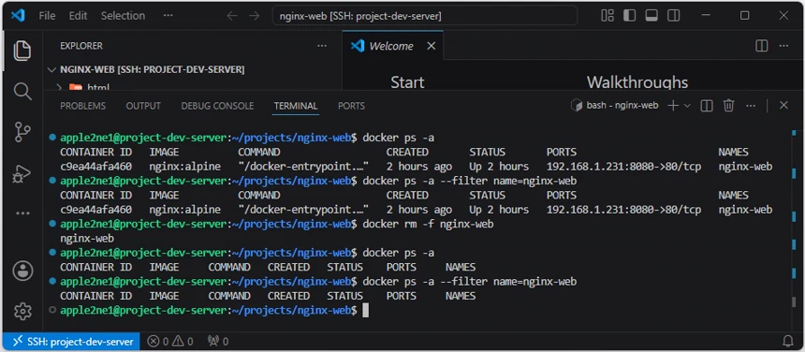Select the TERMINAL tab
Viewport: 805px width, 352px height.
tap(295, 106)
